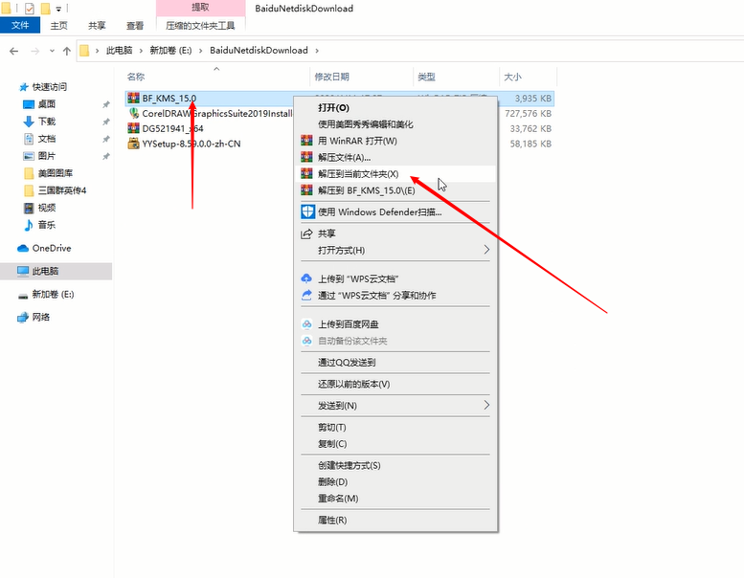Select the CorelDRAW installer file icon

tap(134, 113)
